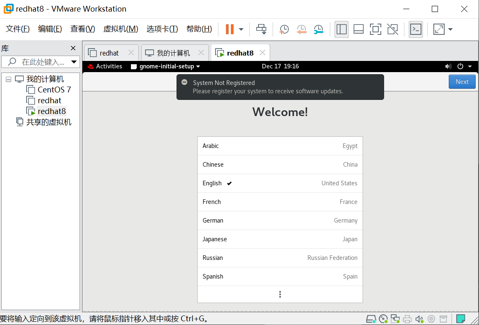Click the sound card status icon
Viewport: 479px width, 325px height.
[x=419, y=319]
